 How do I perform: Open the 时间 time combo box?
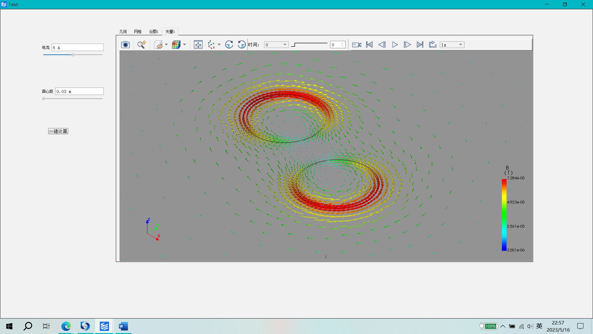[x=276, y=45]
